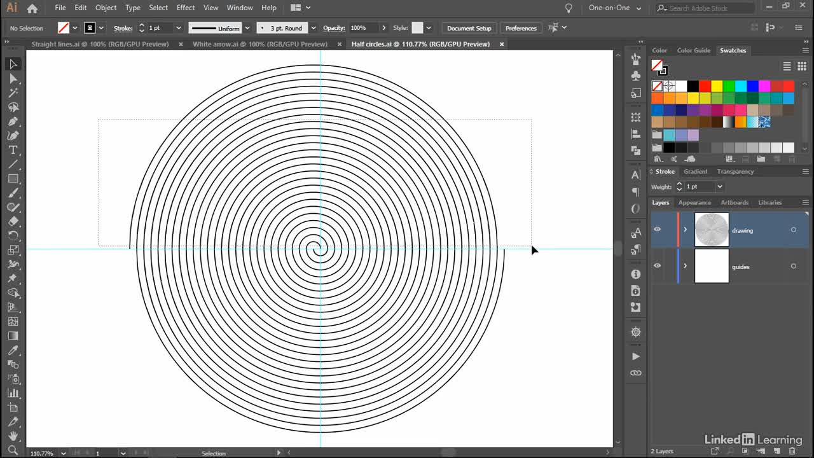Select the Zoom tool
The image size is (814, 458).
coord(13,450)
